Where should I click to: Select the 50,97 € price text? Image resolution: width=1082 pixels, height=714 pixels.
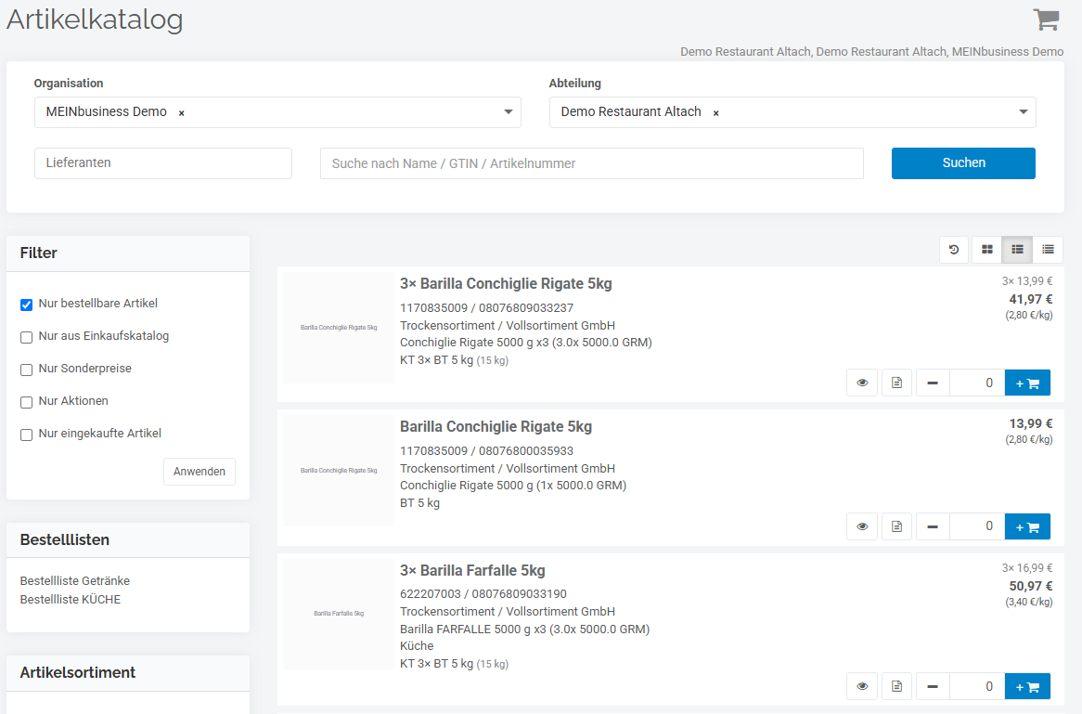1030,586
